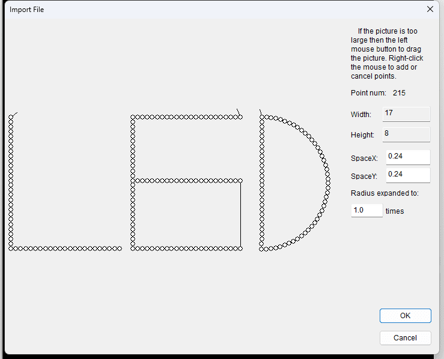Click the middle bar of letter E
Viewport: 444px width, 359px height.
click(x=186, y=180)
